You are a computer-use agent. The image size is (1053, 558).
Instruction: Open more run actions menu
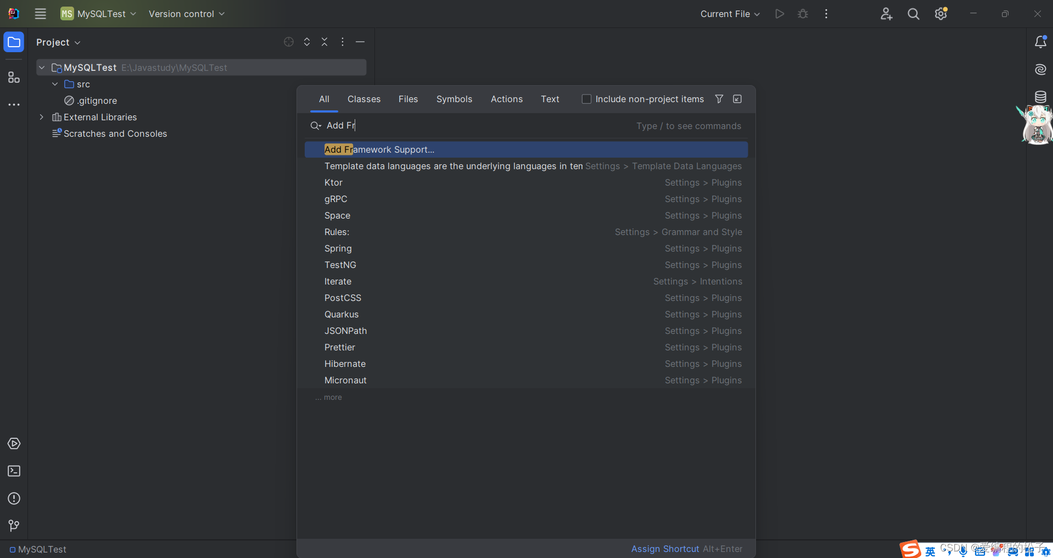[826, 14]
